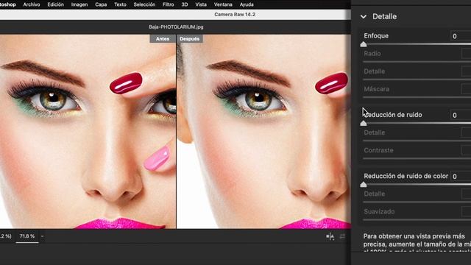The width and height of the screenshot is (471, 265).
Task: Collapse the Detalle panel chevron
Action: [364, 16]
